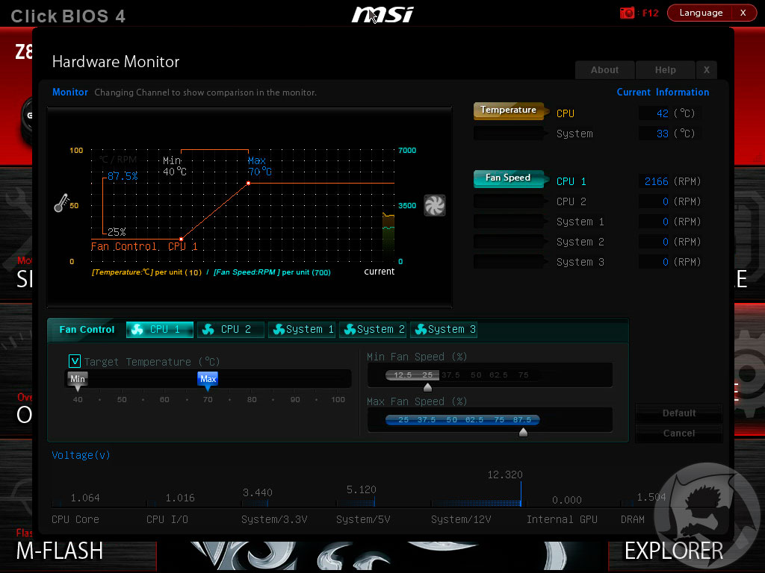The height and width of the screenshot is (573, 765).
Task: Close the BIOS with the X next to Language
Action: click(743, 13)
